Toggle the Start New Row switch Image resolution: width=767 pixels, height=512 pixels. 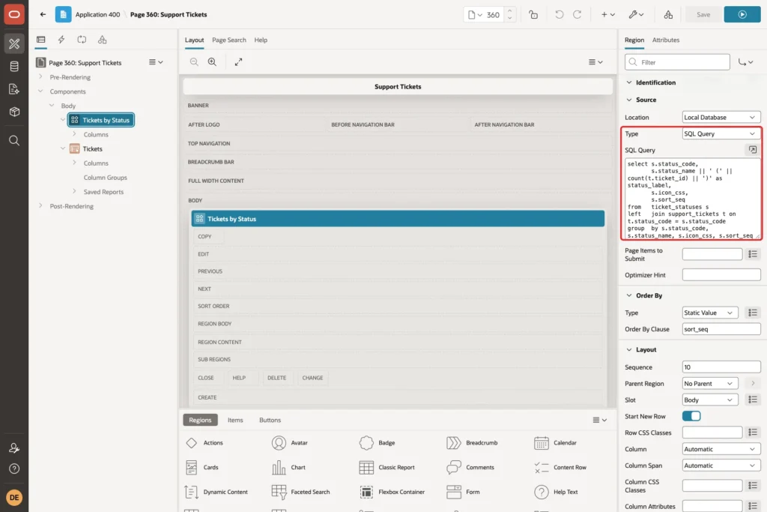click(691, 416)
